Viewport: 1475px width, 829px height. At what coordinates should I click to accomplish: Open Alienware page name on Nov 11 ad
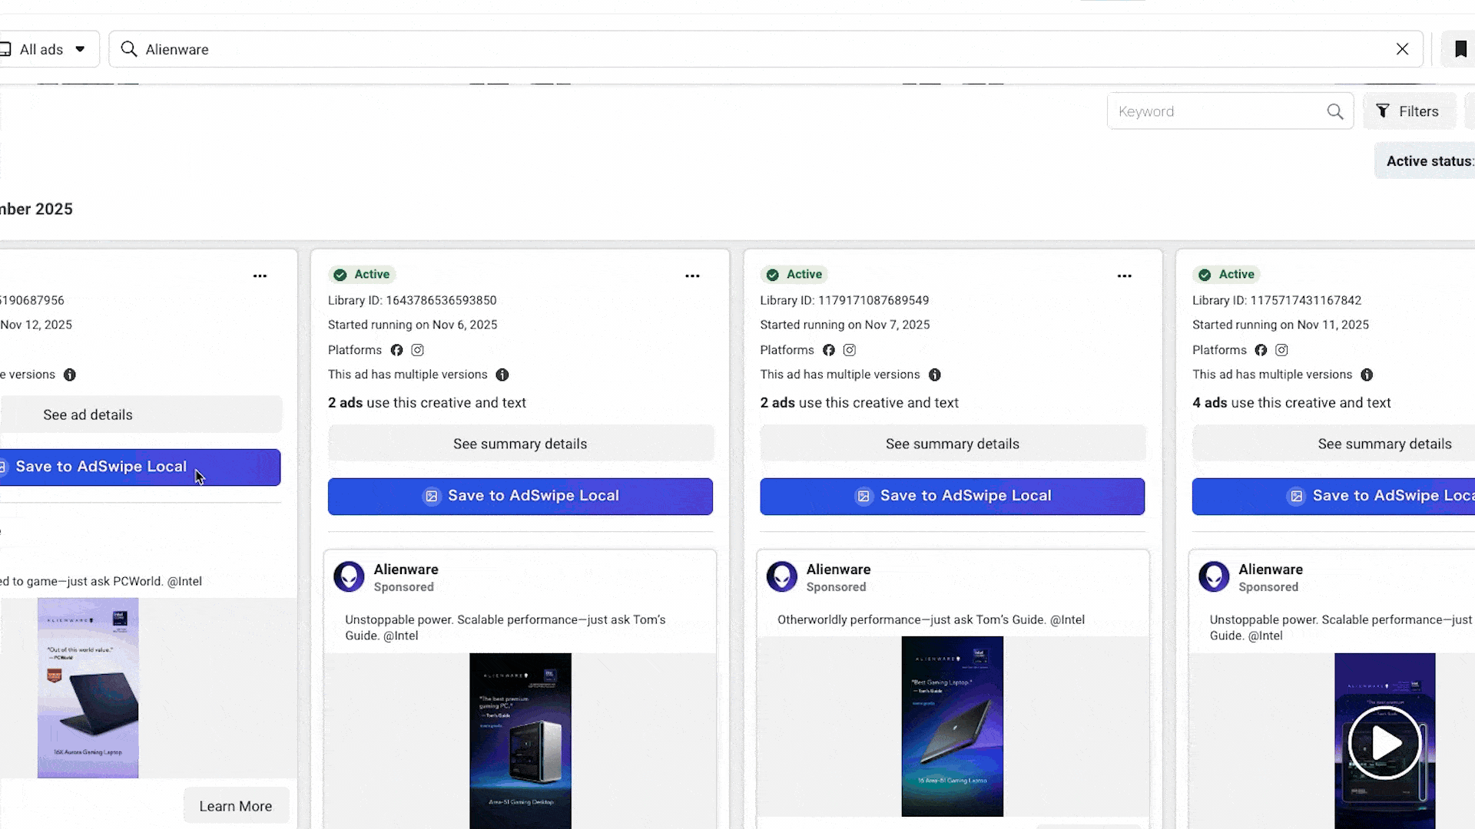point(1271,570)
